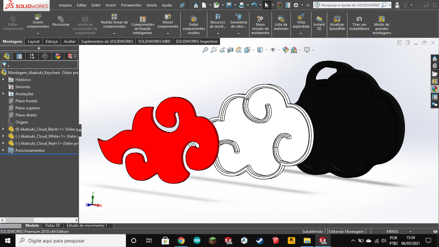The height and width of the screenshot is (247, 439).
Task: Click the Section View icon
Action: (x=230, y=50)
